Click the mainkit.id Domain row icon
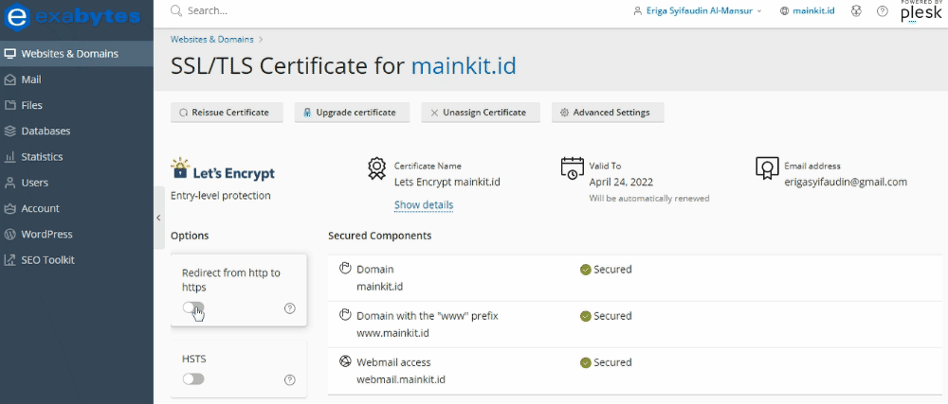This screenshot has width=948, height=404. [x=345, y=269]
